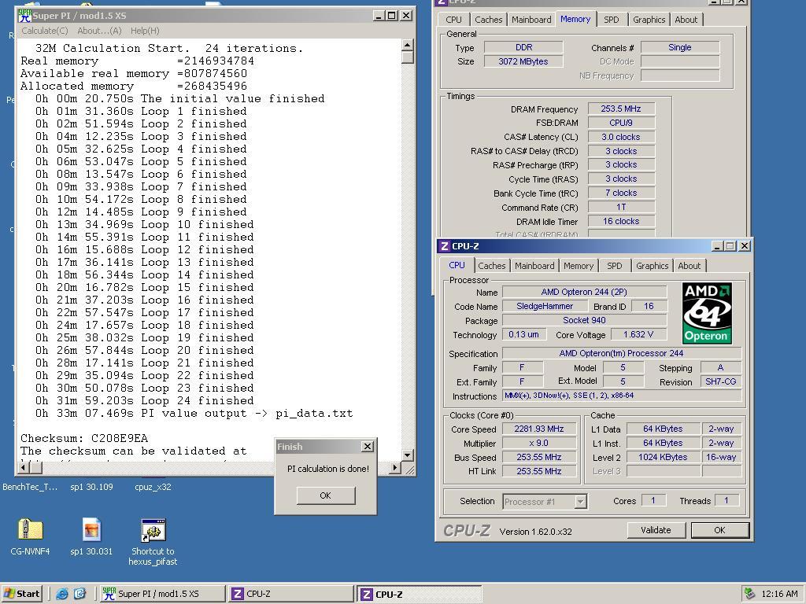Click the Checksum: C208E9EA line
Image resolution: width=806 pixels, height=604 pixels.
point(84,438)
